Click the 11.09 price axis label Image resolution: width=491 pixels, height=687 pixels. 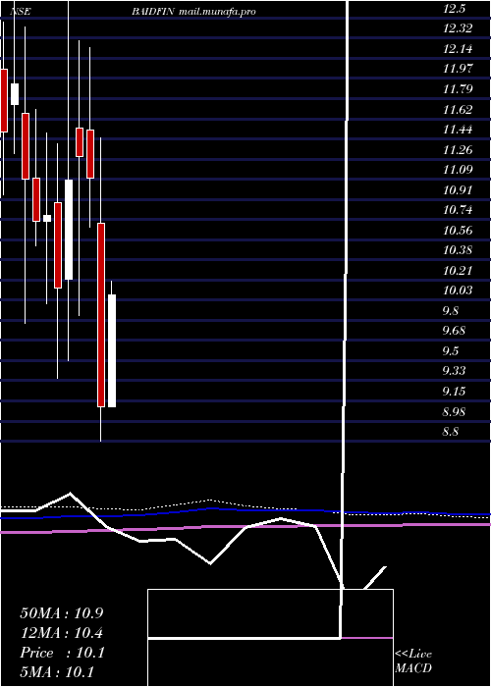(458, 170)
